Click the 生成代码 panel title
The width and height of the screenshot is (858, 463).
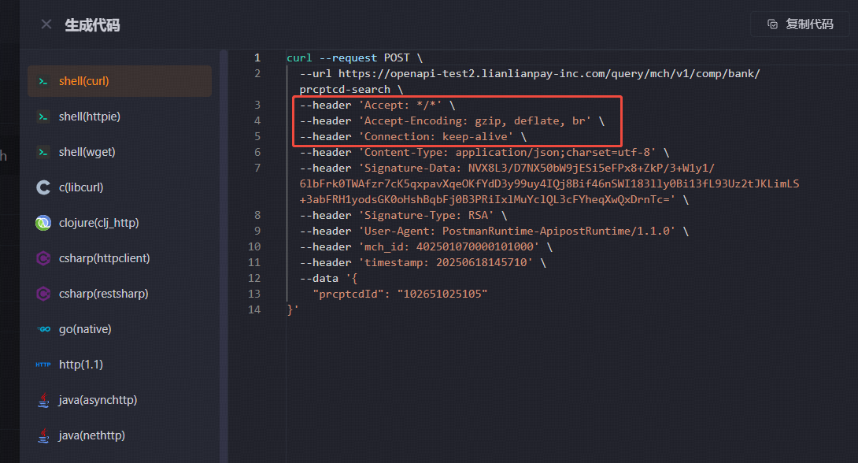92,25
